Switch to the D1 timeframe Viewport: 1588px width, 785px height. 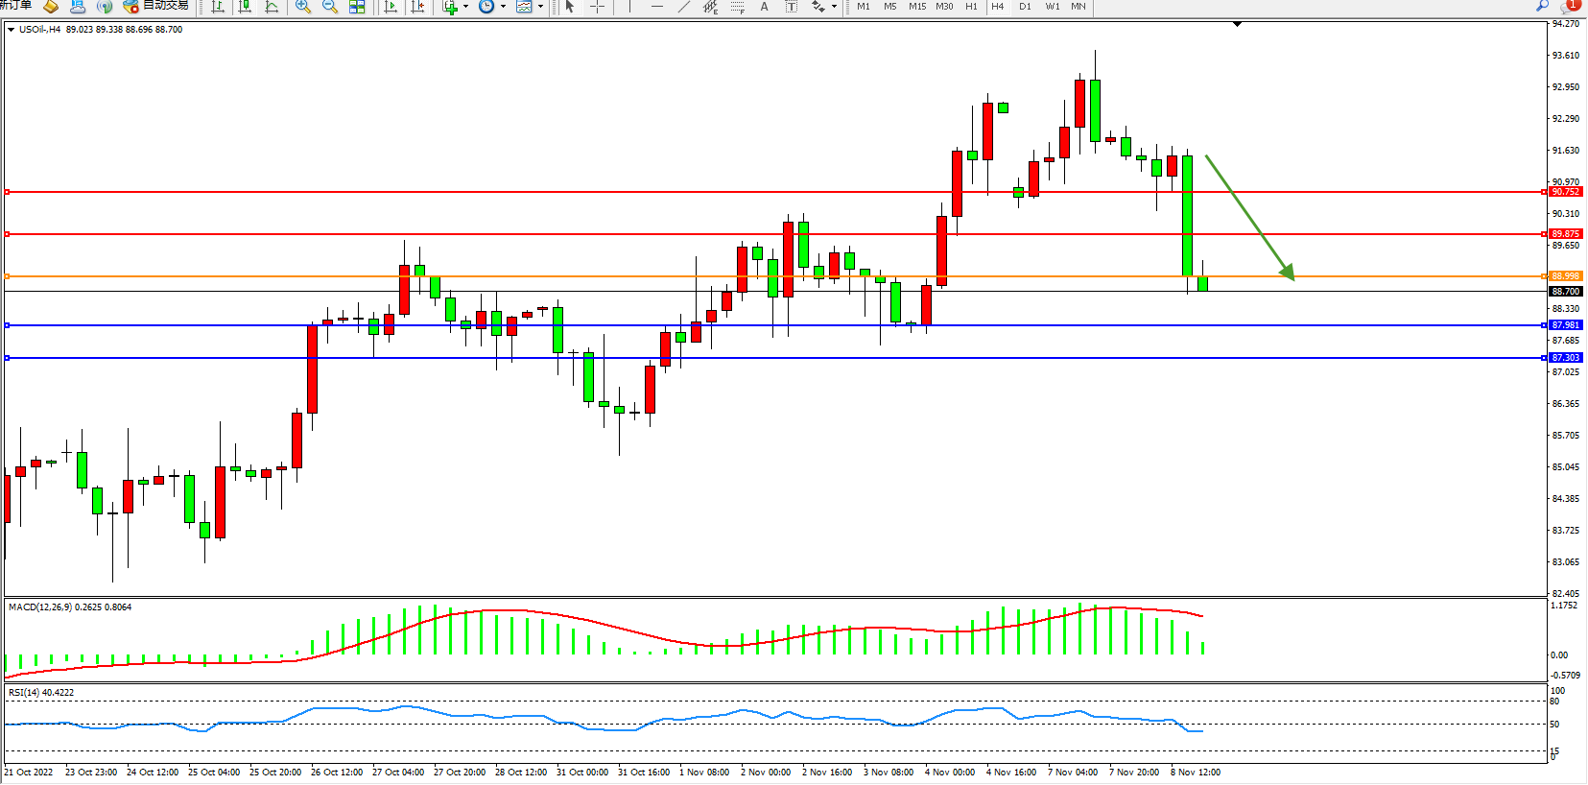1025,7
